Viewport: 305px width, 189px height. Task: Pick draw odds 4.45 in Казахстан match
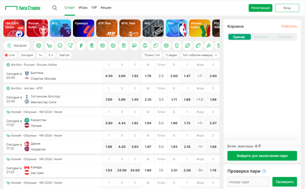[x=122, y=123]
